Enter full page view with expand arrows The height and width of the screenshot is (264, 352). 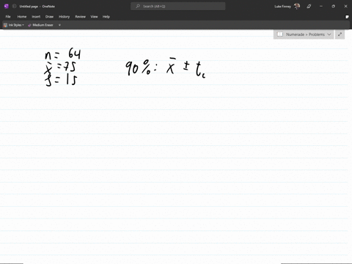340,34
